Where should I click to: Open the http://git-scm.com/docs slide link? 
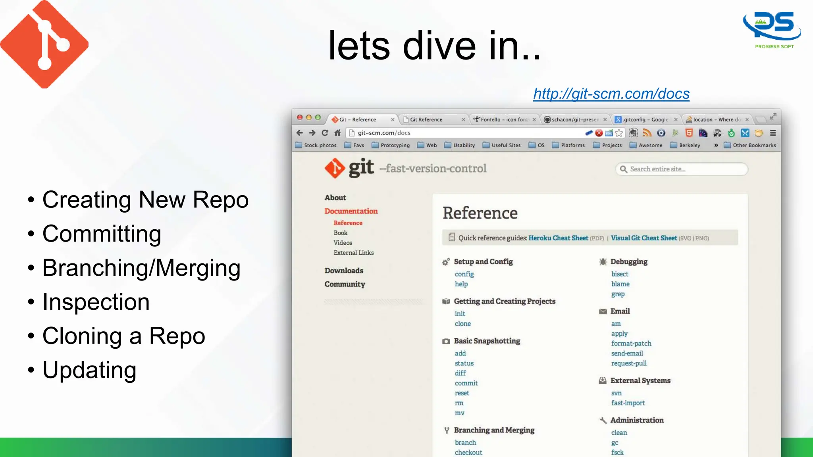click(611, 94)
